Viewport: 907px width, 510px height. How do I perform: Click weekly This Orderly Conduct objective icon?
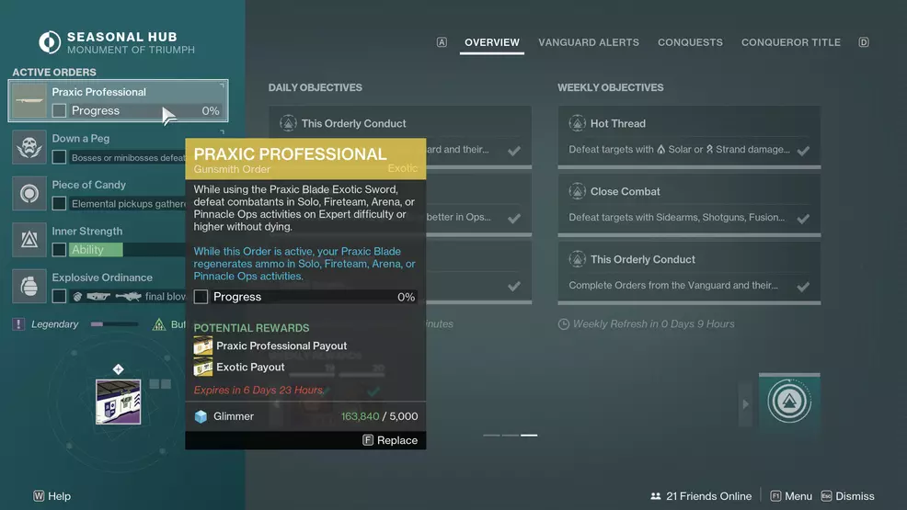pyautogui.click(x=578, y=259)
